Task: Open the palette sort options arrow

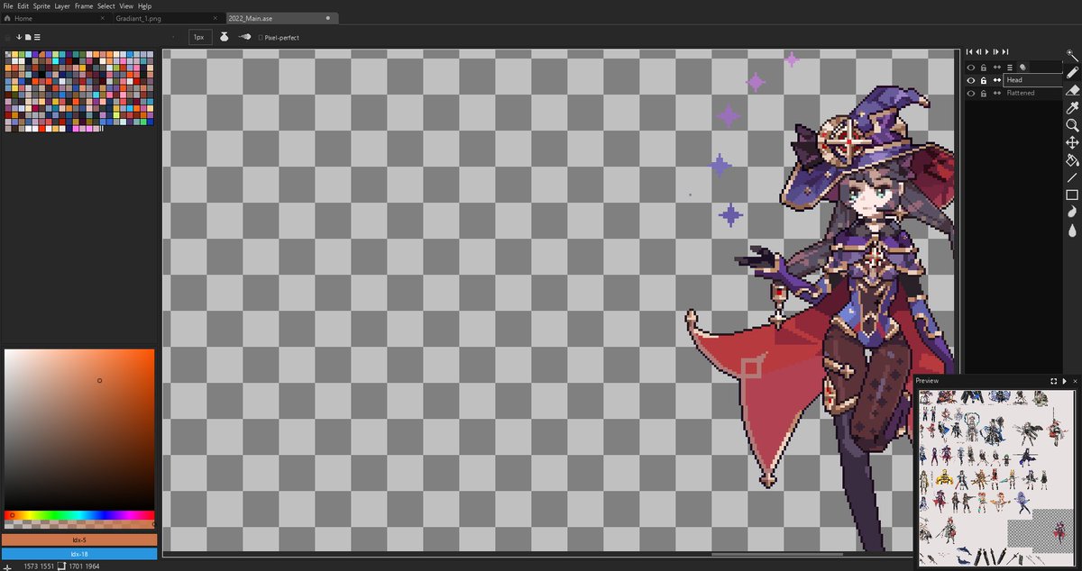Action: pyautogui.click(x=18, y=37)
